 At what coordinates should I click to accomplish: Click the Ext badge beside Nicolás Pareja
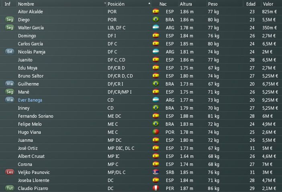pyautogui.click(x=10, y=51)
